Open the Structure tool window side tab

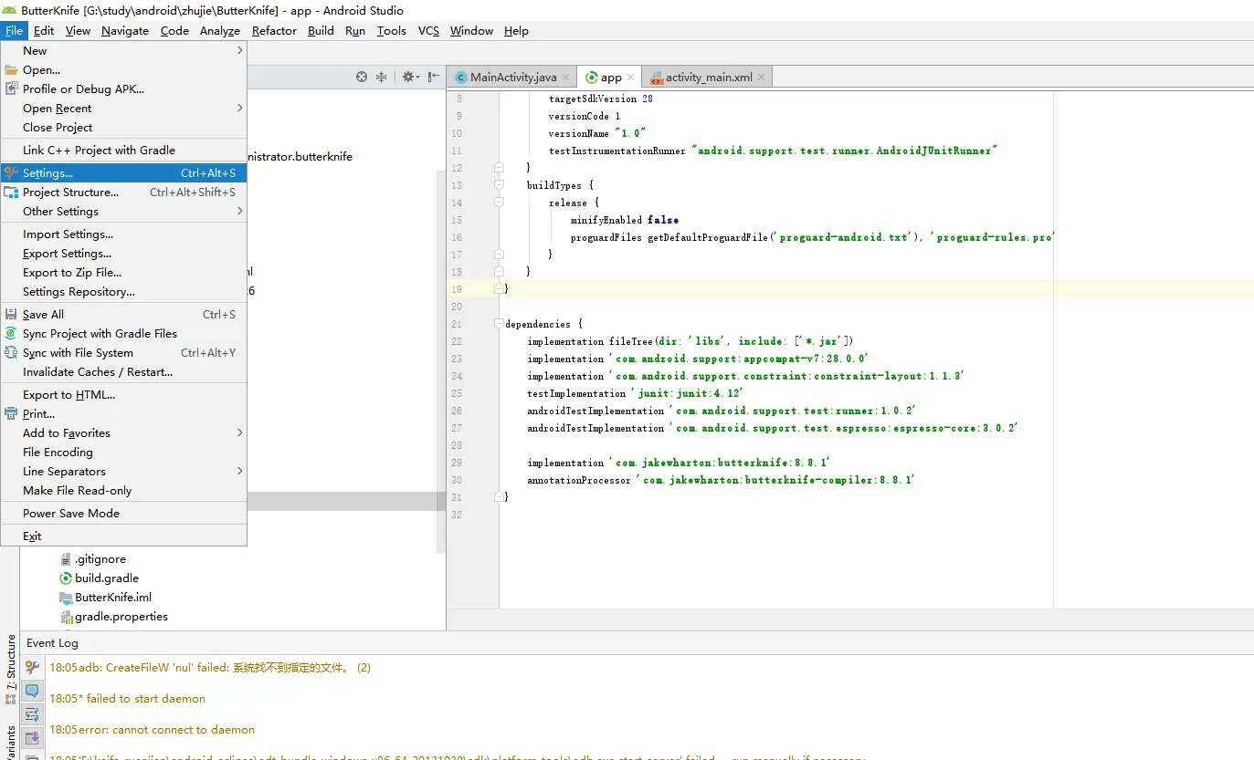coord(11,671)
